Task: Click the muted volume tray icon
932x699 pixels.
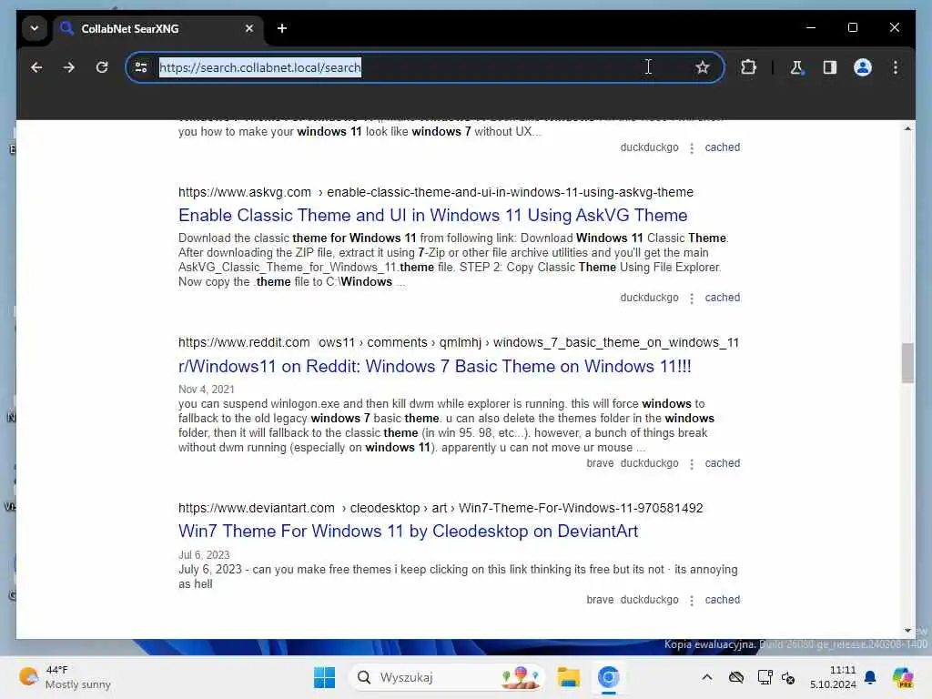Action: (x=788, y=677)
